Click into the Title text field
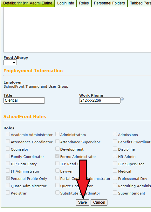Image resolution: width=151 pixels, height=212 pixels. point(24,100)
